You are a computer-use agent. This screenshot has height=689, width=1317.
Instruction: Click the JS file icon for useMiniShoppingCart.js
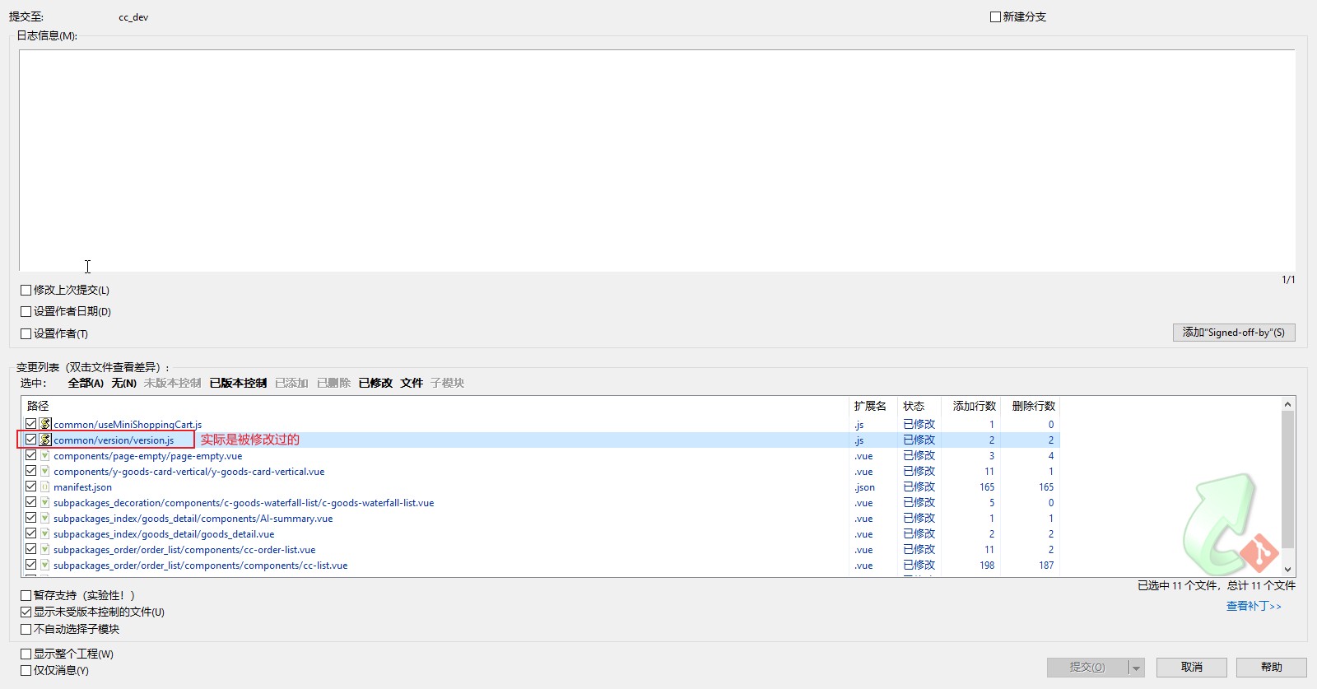point(45,425)
